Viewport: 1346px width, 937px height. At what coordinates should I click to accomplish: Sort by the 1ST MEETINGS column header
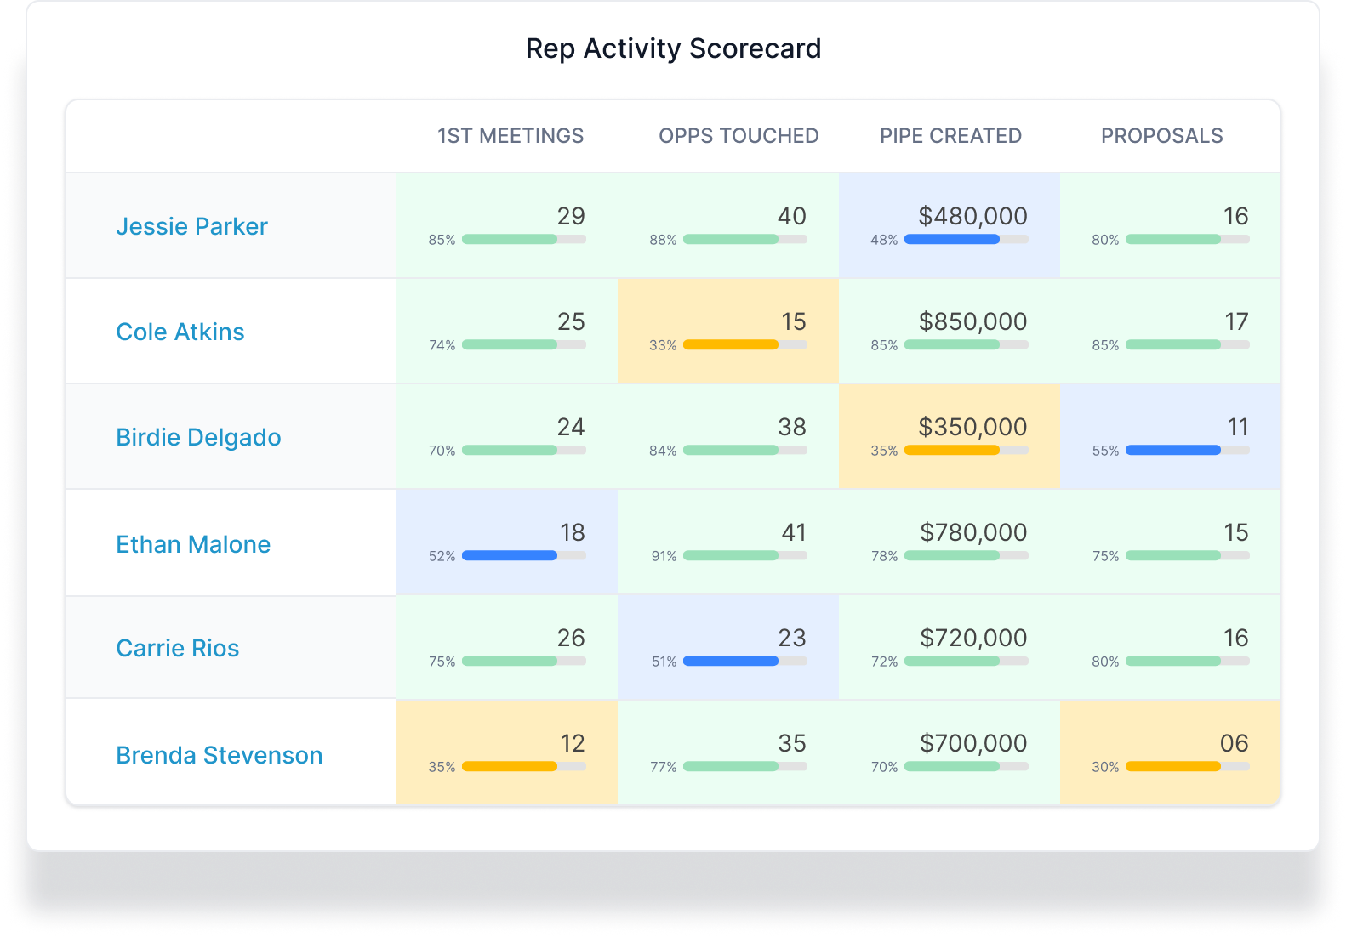(510, 136)
